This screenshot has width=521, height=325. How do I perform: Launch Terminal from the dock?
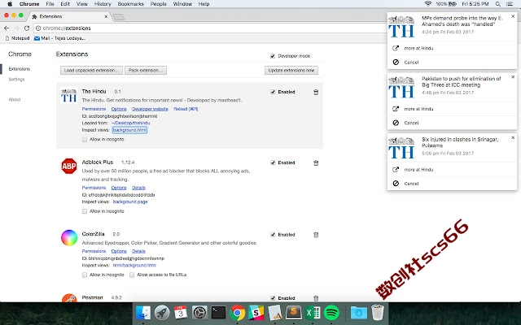tap(218, 312)
